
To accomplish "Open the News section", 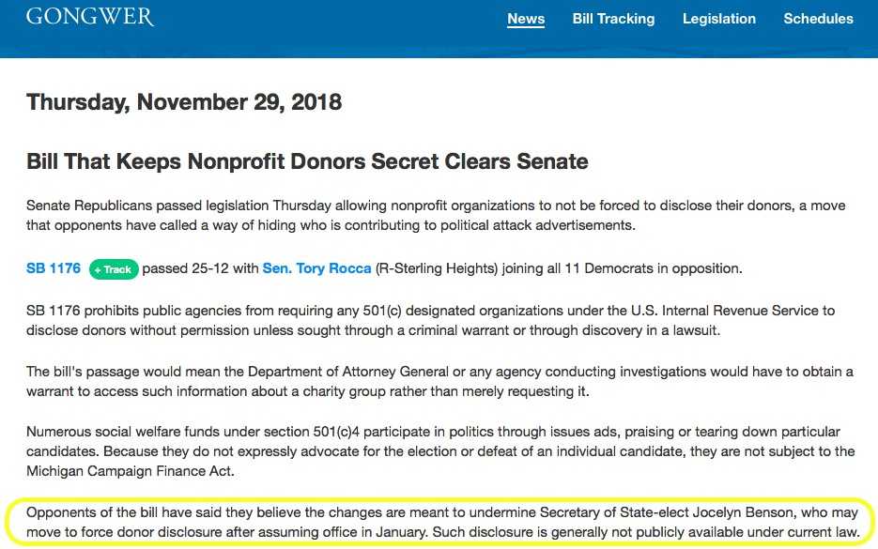I will coord(526,19).
